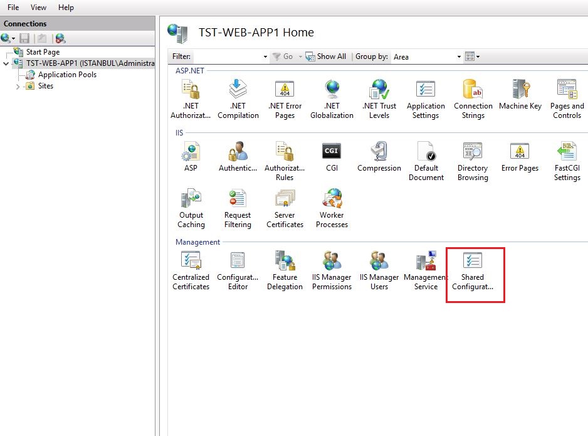The height and width of the screenshot is (436, 588).
Task: Open .NET Authorization Rules feature
Action: [x=191, y=99]
